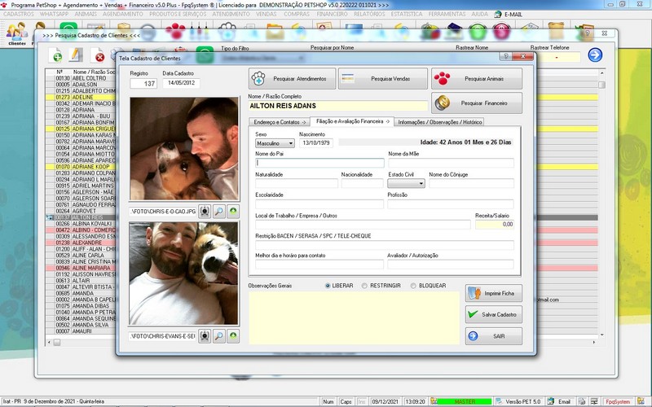Click the Pesquisar Animais button

[x=477, y=78]
